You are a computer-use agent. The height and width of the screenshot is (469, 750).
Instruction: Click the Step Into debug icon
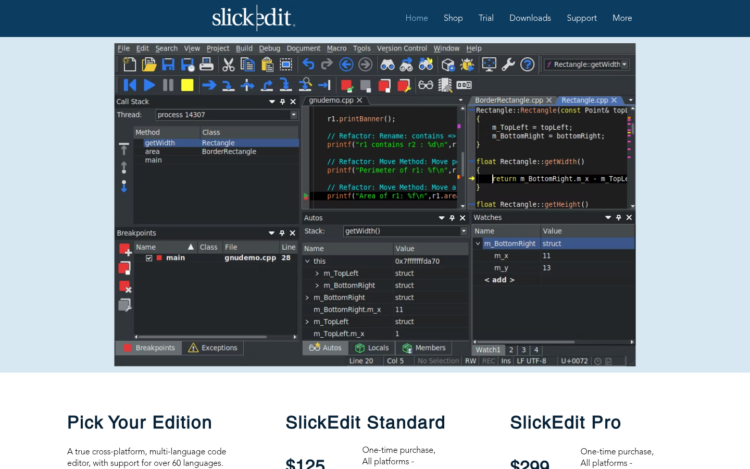(228, 85)
